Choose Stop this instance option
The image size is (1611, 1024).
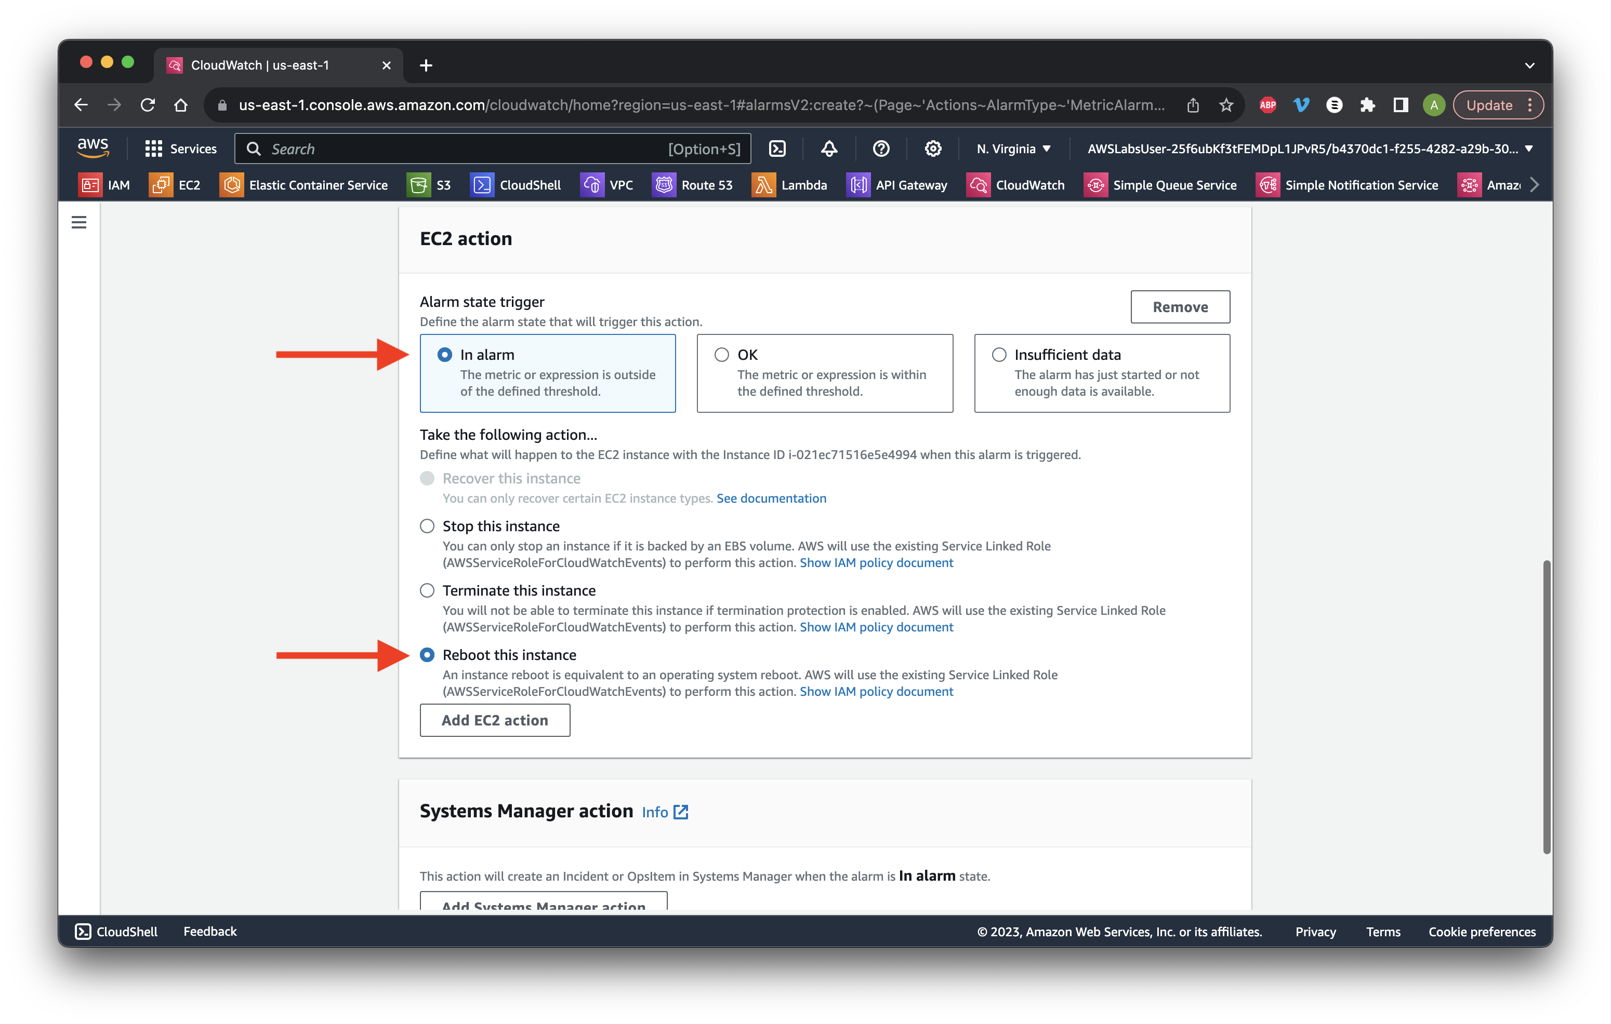click(427, 526)
